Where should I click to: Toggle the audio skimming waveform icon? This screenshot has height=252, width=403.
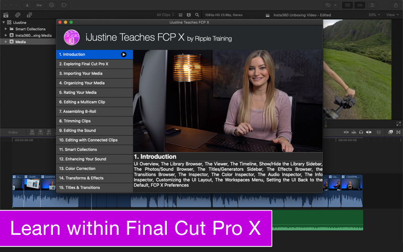tap(354, 132)
